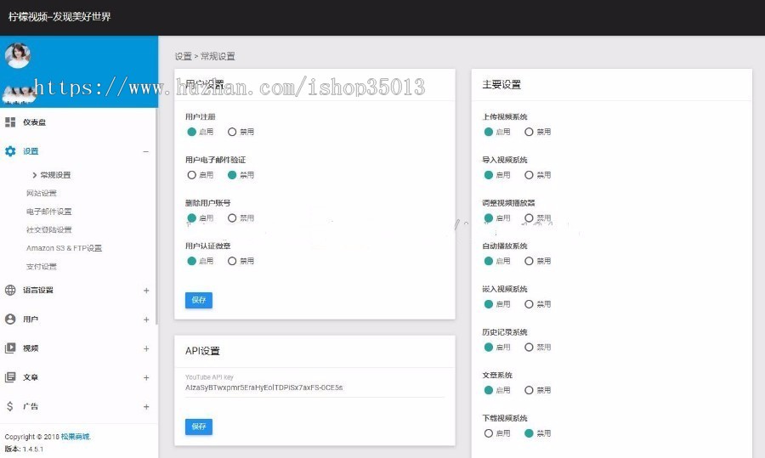Click the 语言设置 sidebar label
The image size is (765, 458).
coord(38,291)
